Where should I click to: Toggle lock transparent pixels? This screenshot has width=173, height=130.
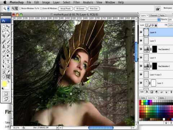click(x=147, y=25)
